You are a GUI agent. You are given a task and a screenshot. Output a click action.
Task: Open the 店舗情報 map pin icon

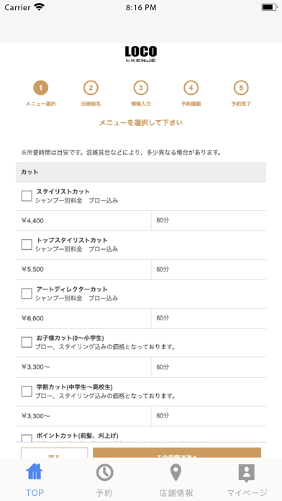(x=176, y=472)
